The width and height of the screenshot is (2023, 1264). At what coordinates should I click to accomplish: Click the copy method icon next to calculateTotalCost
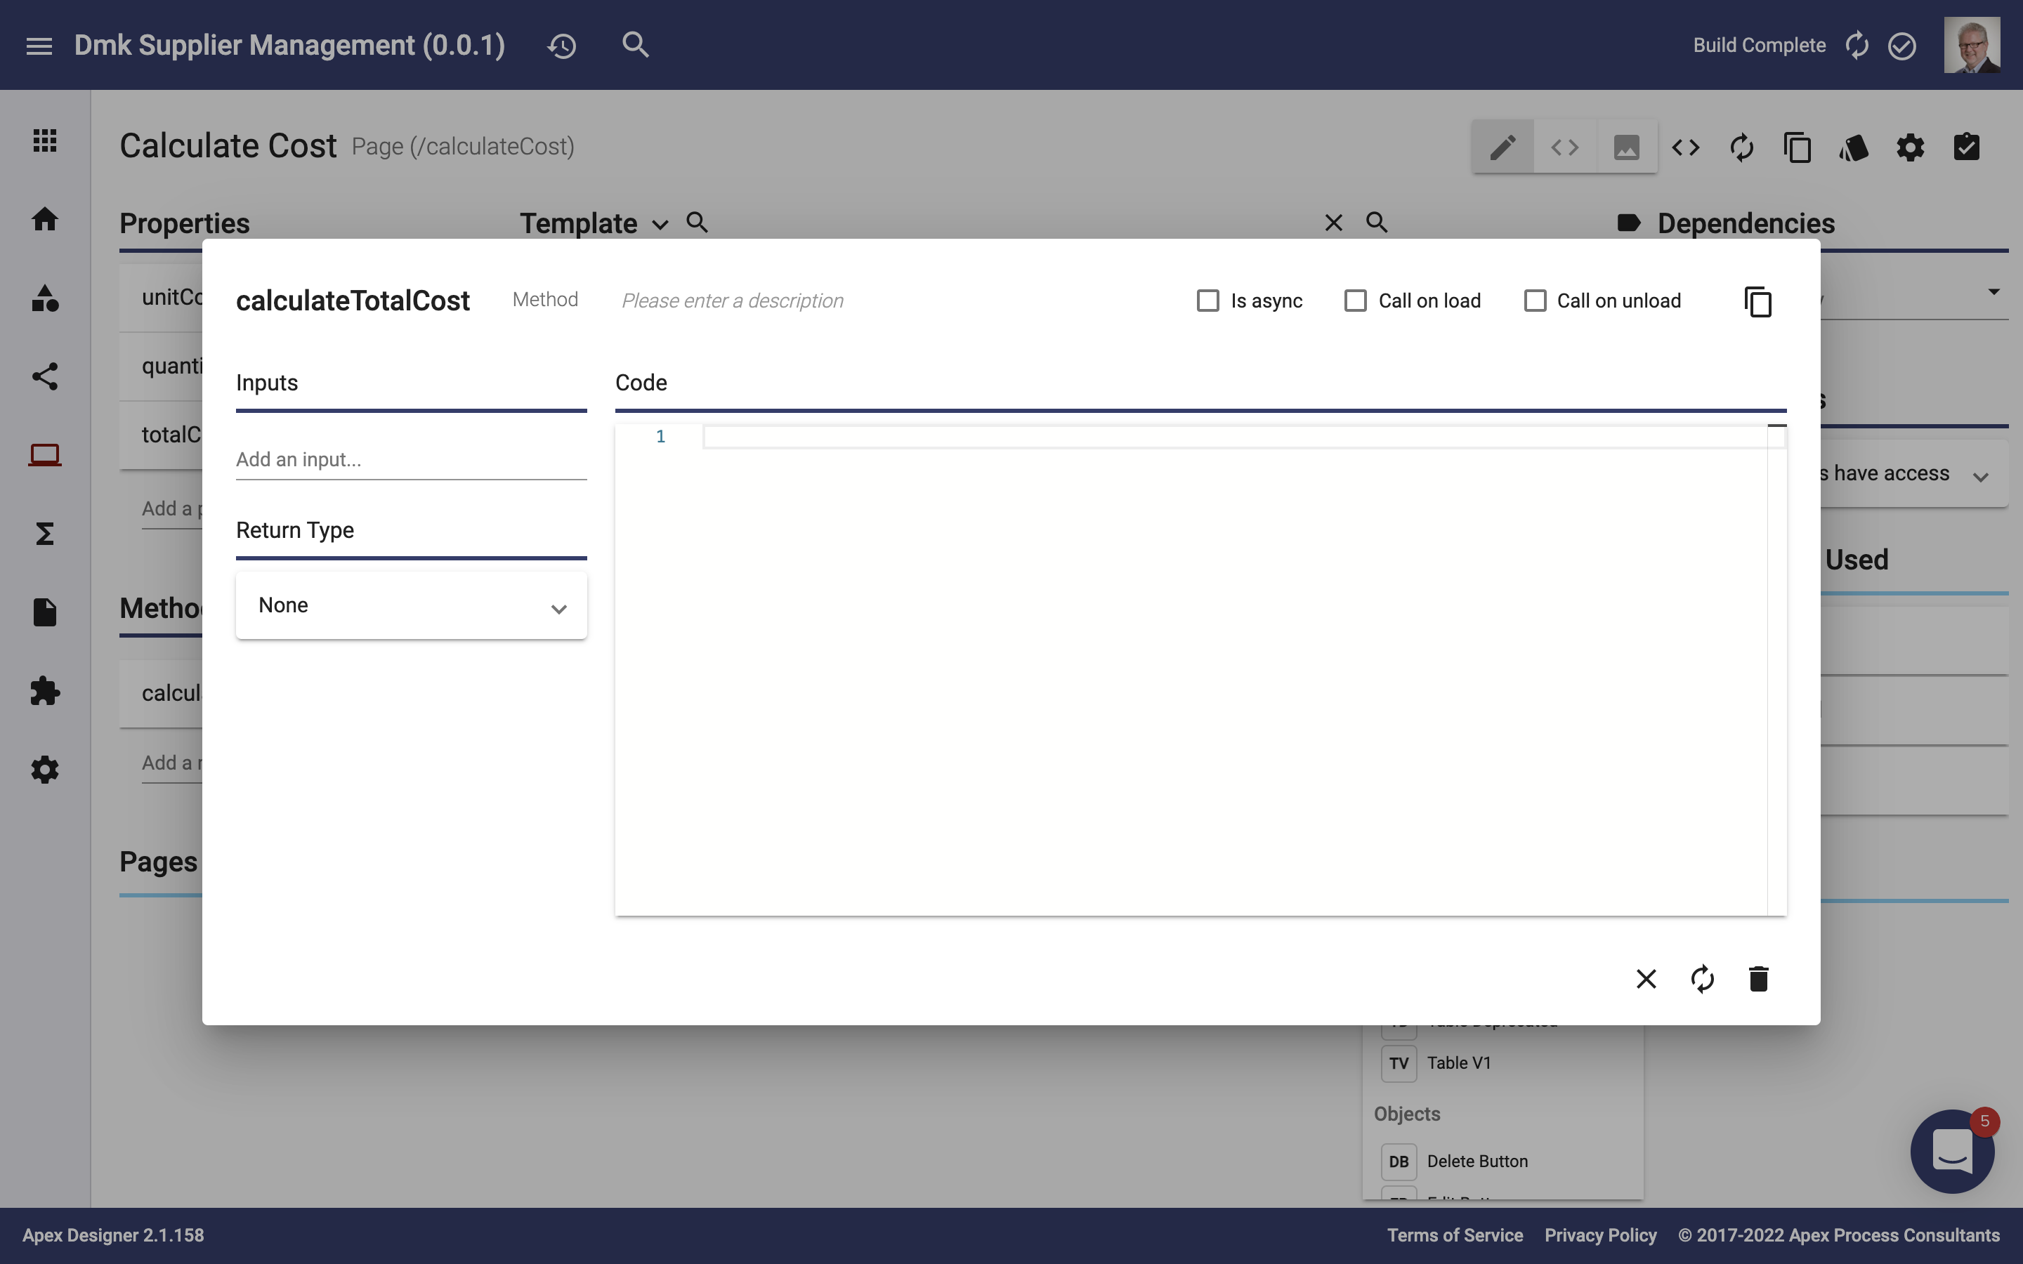(1758, 301)
